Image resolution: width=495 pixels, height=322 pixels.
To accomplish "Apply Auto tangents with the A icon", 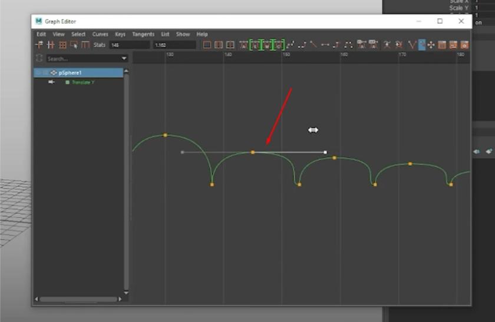I will [x=244, y=45].
